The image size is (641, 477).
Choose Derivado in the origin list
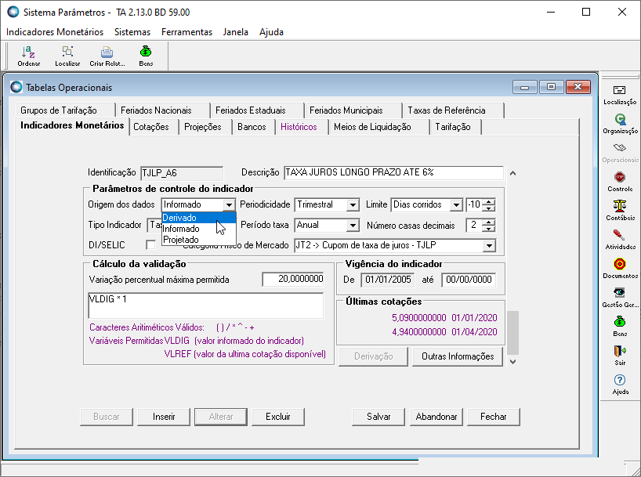click(x=199, y=218)
